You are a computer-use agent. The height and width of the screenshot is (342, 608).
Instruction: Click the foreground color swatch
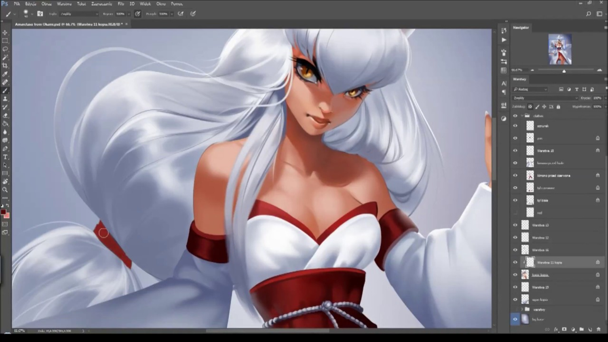[3, 212]
